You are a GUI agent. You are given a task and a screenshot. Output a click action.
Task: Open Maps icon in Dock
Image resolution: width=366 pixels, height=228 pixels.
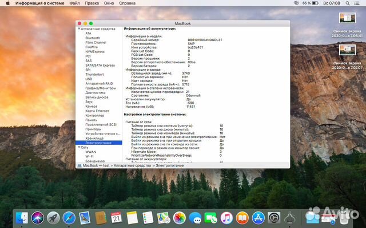[164, 218]
